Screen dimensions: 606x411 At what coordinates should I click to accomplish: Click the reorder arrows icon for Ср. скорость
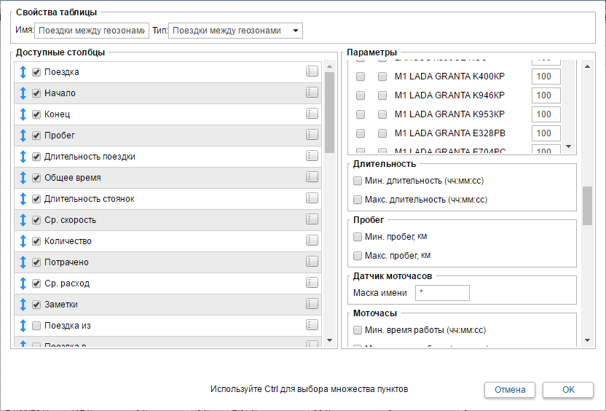(x=23, y=220)
